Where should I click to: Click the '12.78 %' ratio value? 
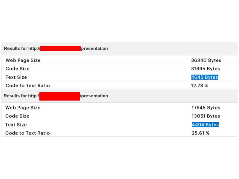(x=199, y=86)
